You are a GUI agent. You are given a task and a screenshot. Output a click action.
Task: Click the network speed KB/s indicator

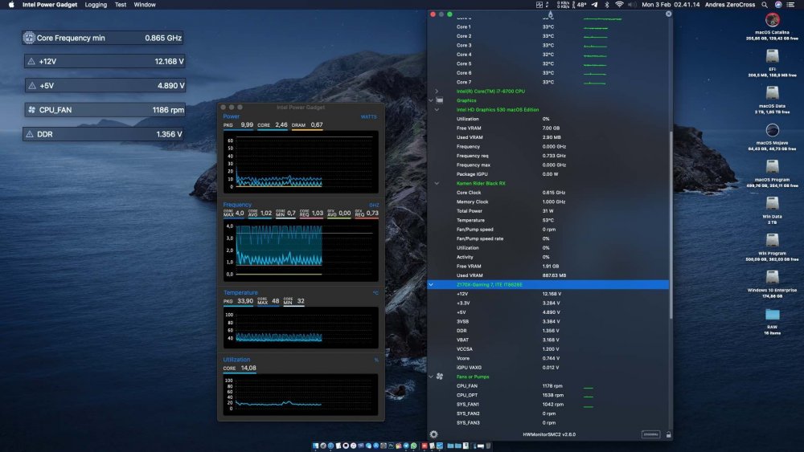point(563,5)
